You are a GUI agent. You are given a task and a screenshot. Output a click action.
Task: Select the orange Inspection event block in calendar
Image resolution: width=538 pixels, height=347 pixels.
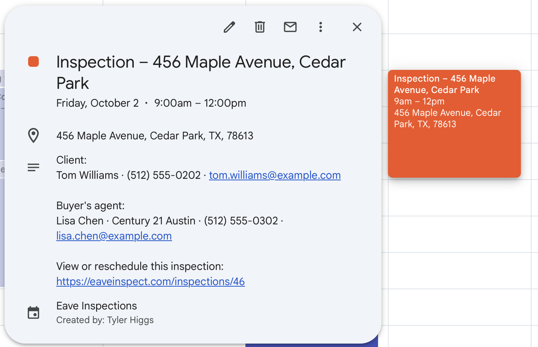(454, 124)
